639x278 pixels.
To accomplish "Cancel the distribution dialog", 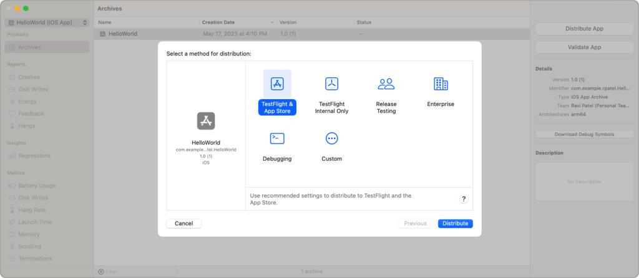I will (184, 223).
